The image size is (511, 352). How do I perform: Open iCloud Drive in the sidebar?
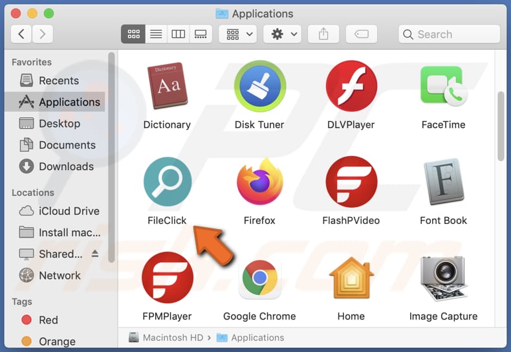(x=55, y=211)
